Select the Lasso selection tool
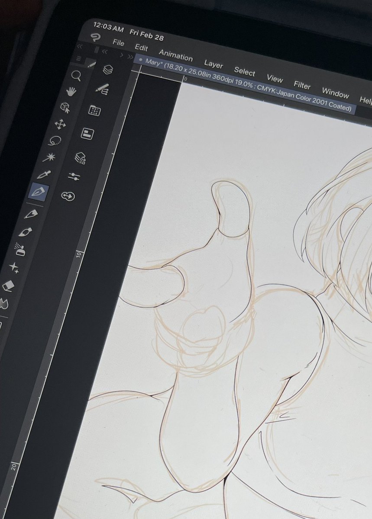Screen dimensions: 372x519 [x=55, y=141]
